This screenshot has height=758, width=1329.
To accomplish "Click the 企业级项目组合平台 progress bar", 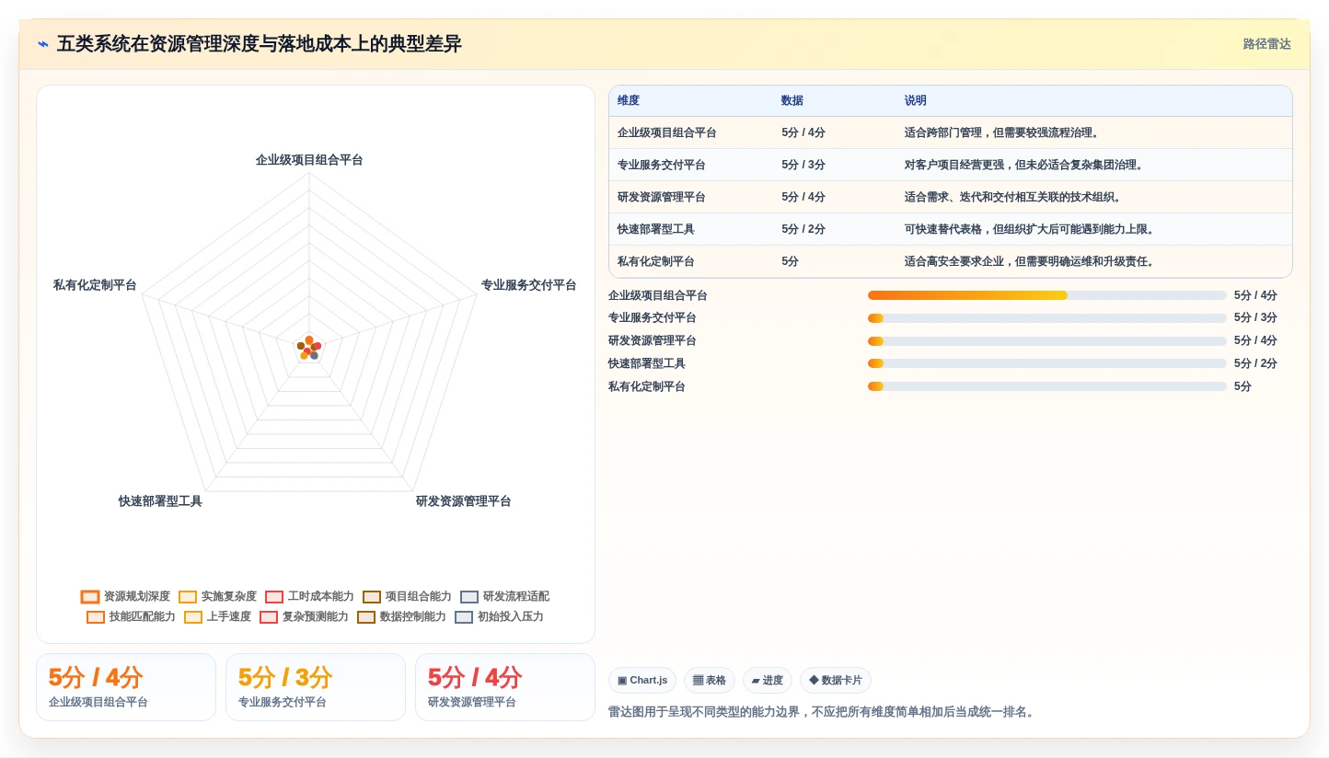I will [1047, 295].
